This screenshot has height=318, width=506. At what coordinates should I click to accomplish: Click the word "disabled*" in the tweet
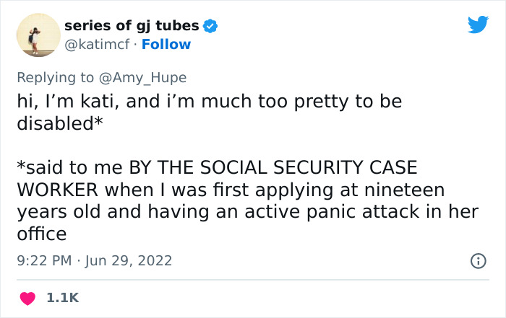[59, 123]
